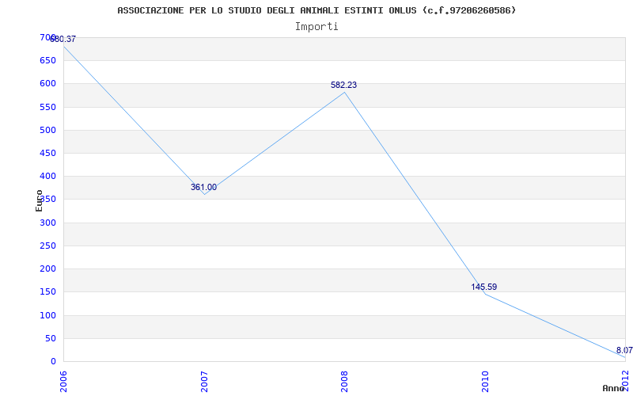The width and height of the screenshot is (633, 396).
Task: Select the 2008 x-axis label
Action: tap(344, 382)
